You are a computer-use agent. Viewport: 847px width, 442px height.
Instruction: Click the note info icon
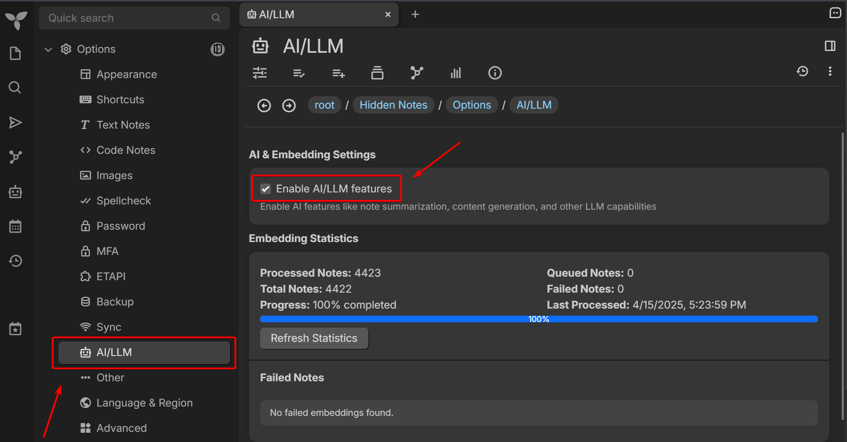coord(495,73)
